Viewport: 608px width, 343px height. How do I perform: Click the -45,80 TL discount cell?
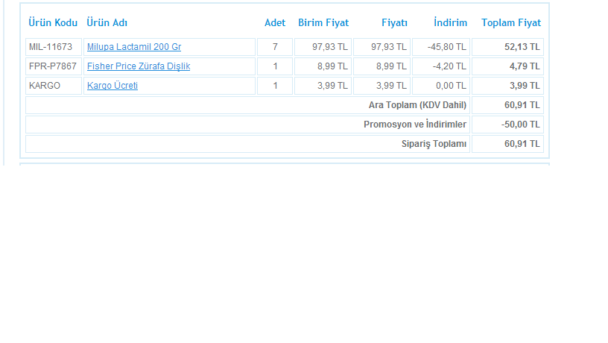447,47
